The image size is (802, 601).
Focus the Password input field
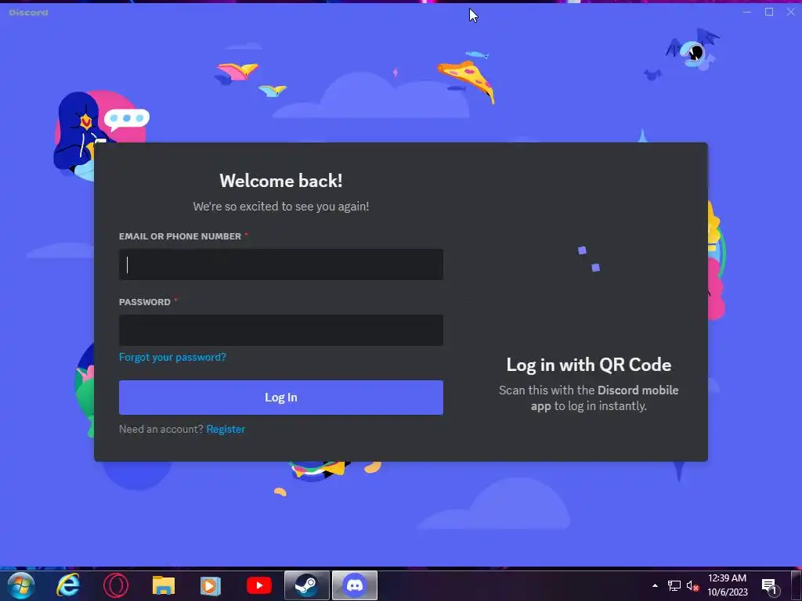[x=281, y=330]
